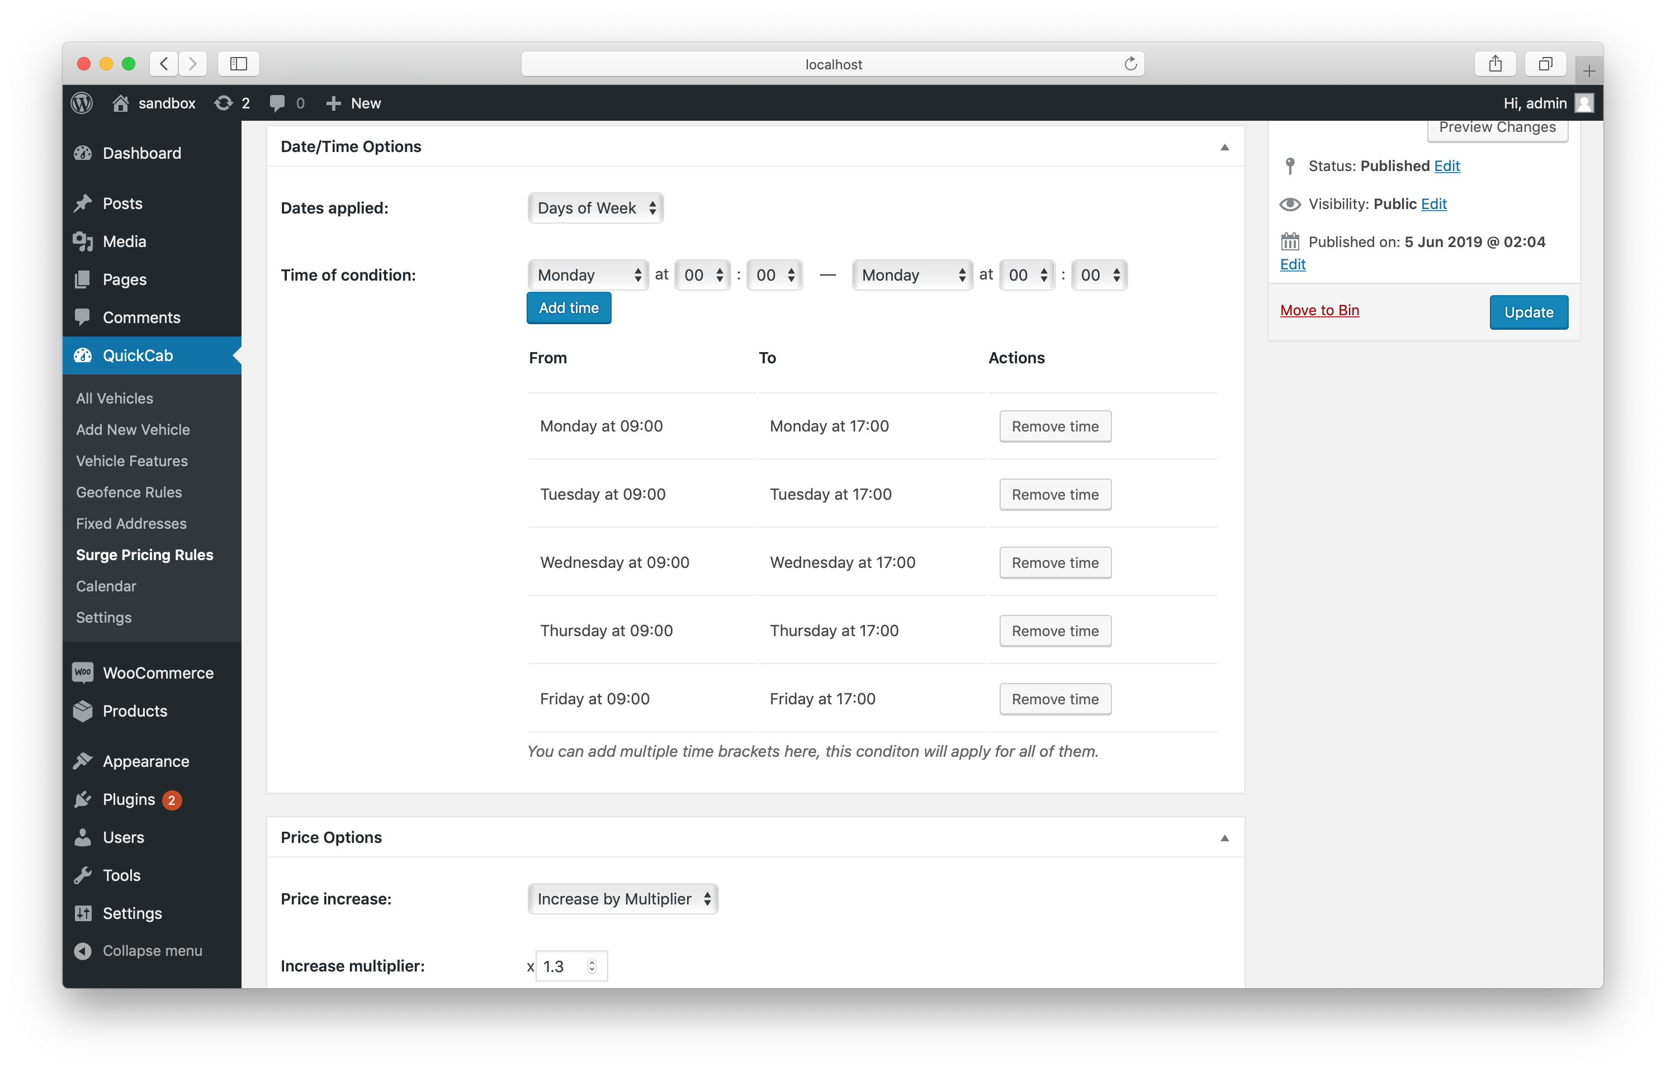This screenshot has width=1666, height=1071.
Task: Click the plus New icon in admin bar
Action: 333,103
